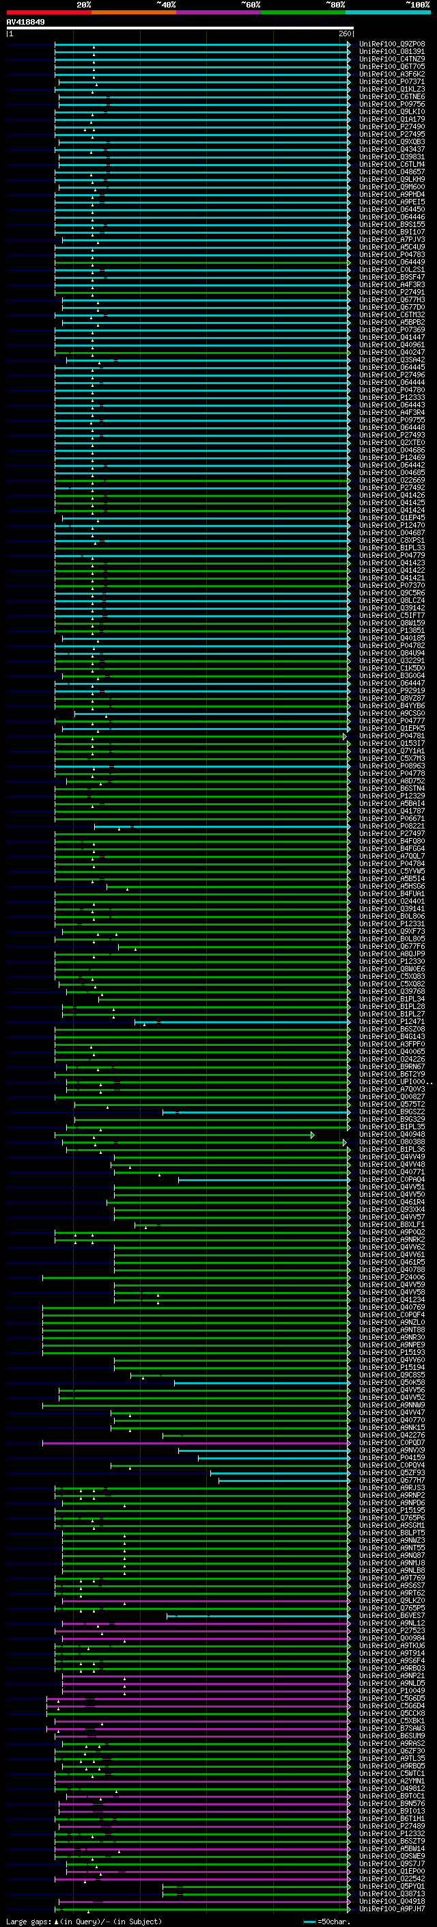Select hit label UniRef100_B0L806
The image size is (437, 1927).
tap(392, 917)
